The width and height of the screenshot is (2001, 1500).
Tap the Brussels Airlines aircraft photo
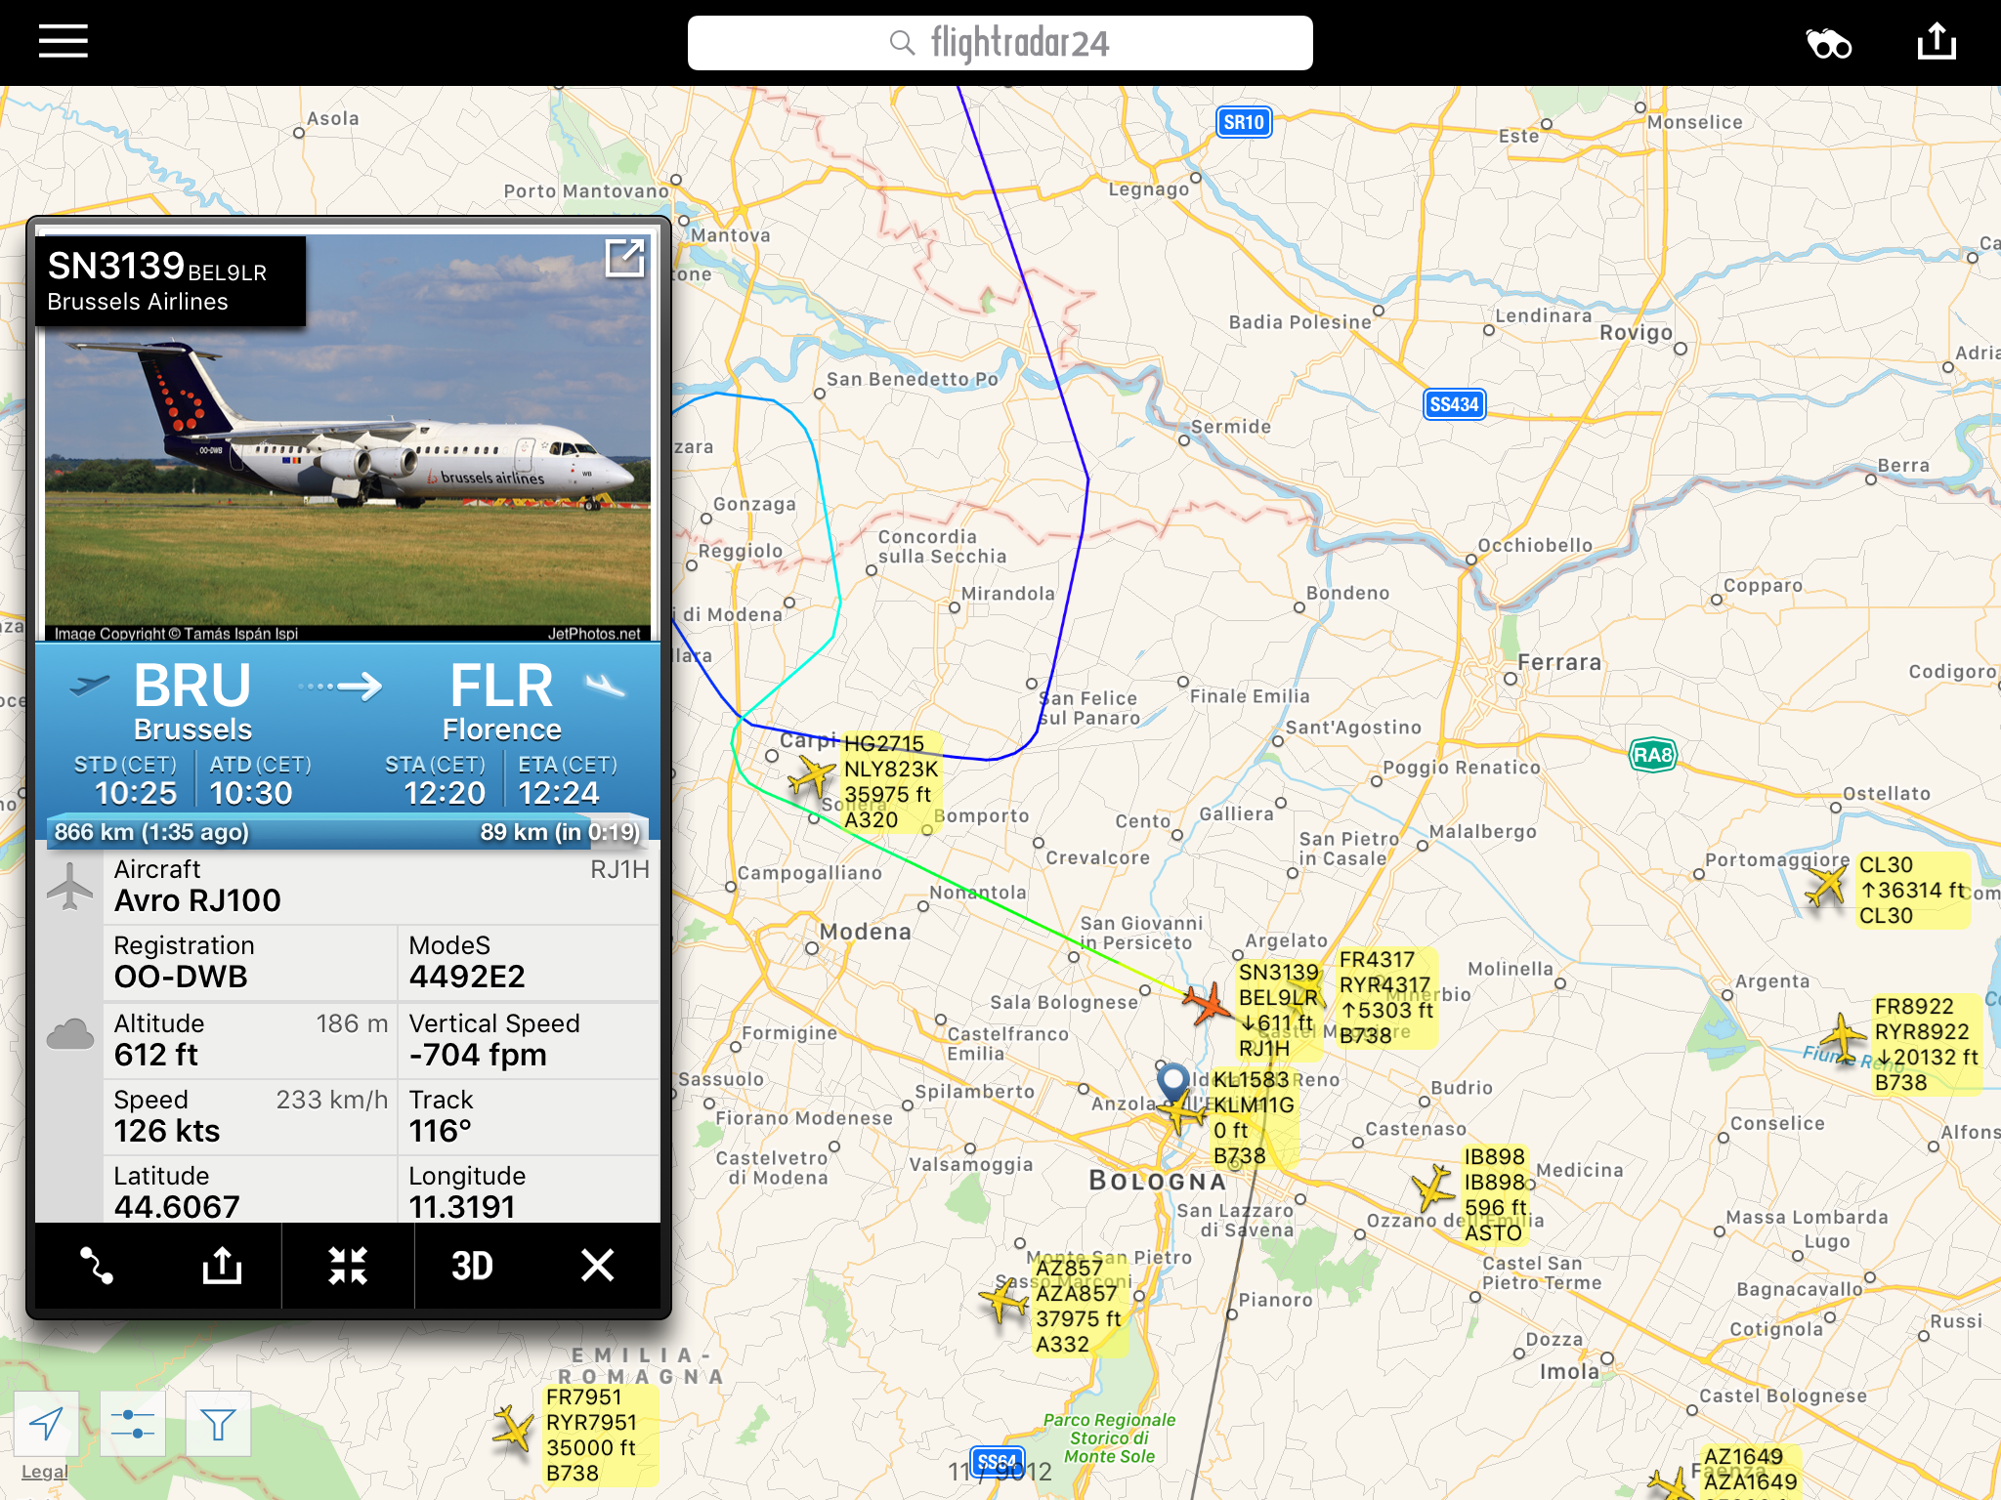pyautogui.click(x=348, y=437)
